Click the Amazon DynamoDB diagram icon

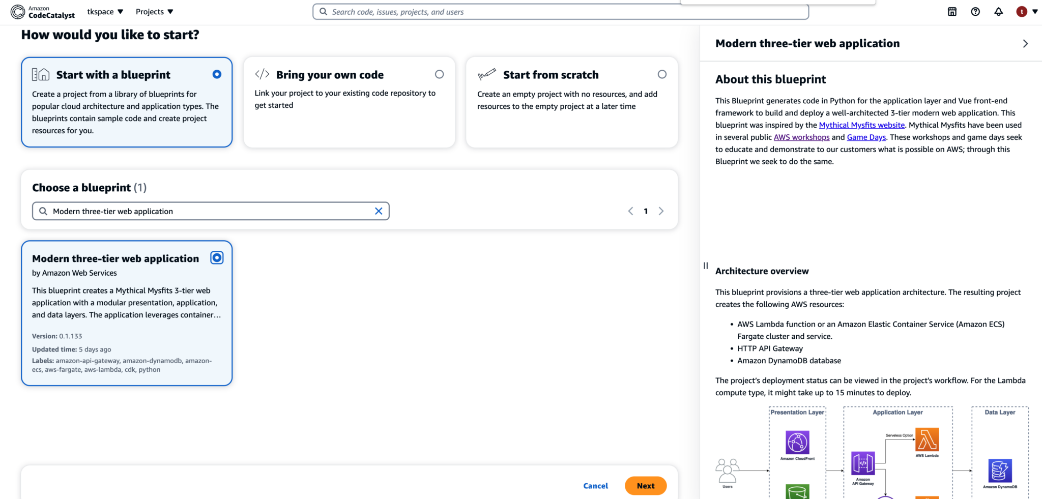coord(1000,471)
